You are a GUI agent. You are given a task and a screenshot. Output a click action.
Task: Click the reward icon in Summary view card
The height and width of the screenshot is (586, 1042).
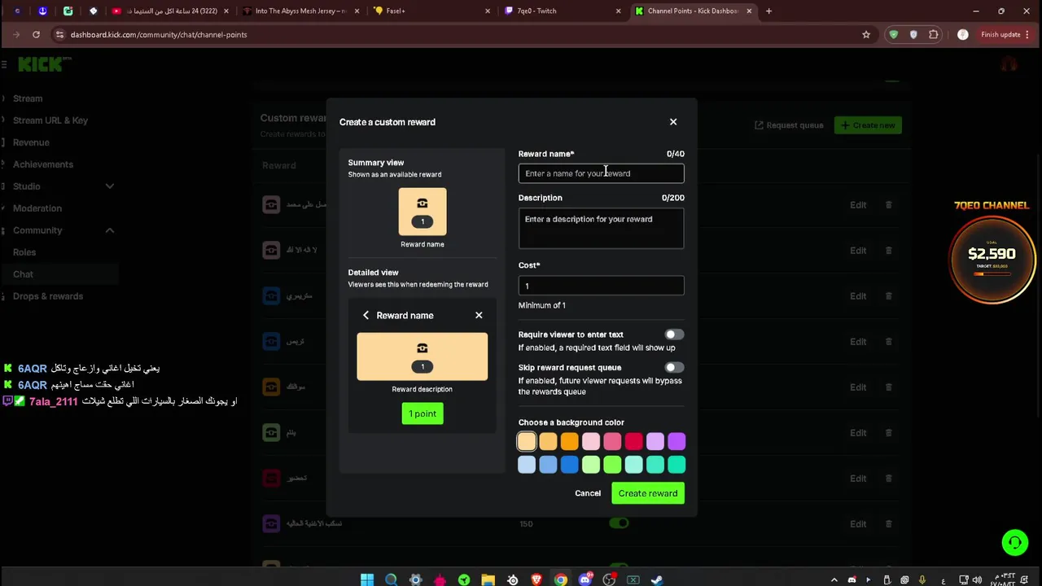click(422, 203)
